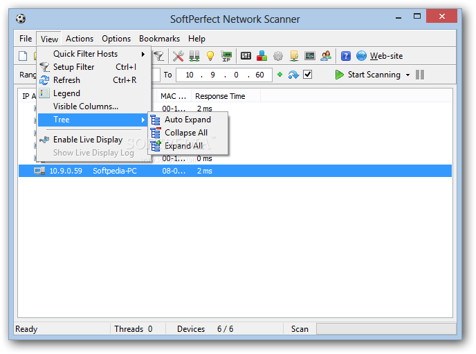Image resolution: width=476 pixels, height=354 pixels.
Task: Click the globe icon next to Web-site
Action: coord(361,56)
